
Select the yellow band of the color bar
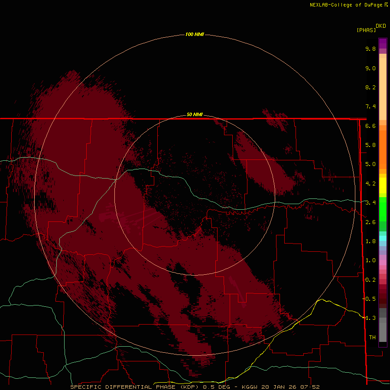click(383, 185)
